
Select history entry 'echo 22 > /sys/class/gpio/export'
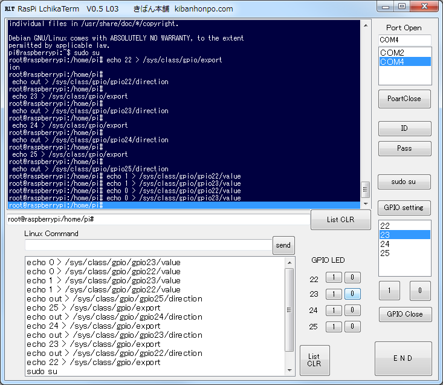155,363
